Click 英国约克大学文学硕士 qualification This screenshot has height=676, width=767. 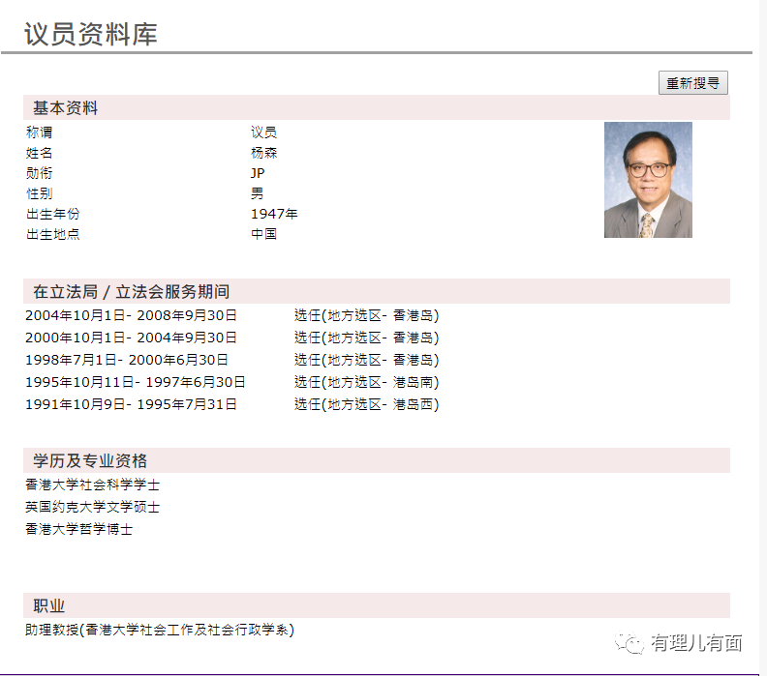coord(93,508)
